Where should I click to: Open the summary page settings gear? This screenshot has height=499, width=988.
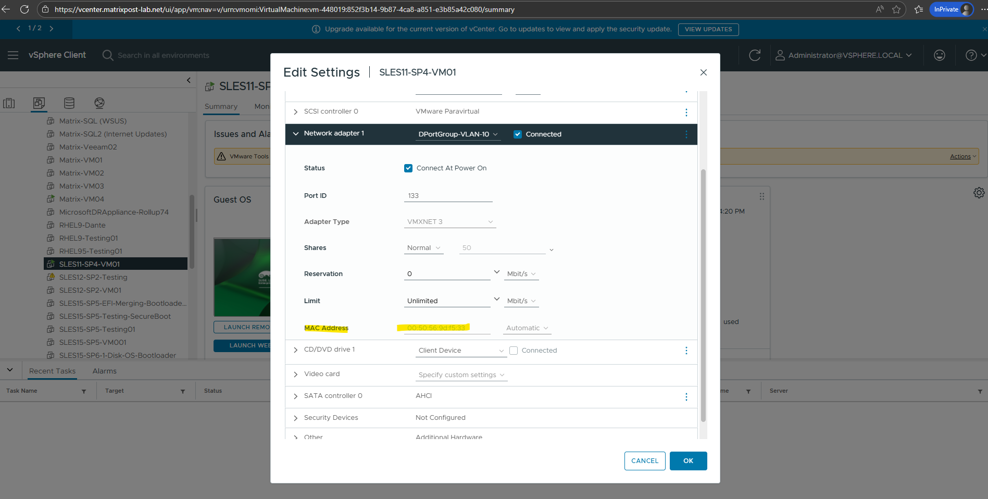(979, 193)
